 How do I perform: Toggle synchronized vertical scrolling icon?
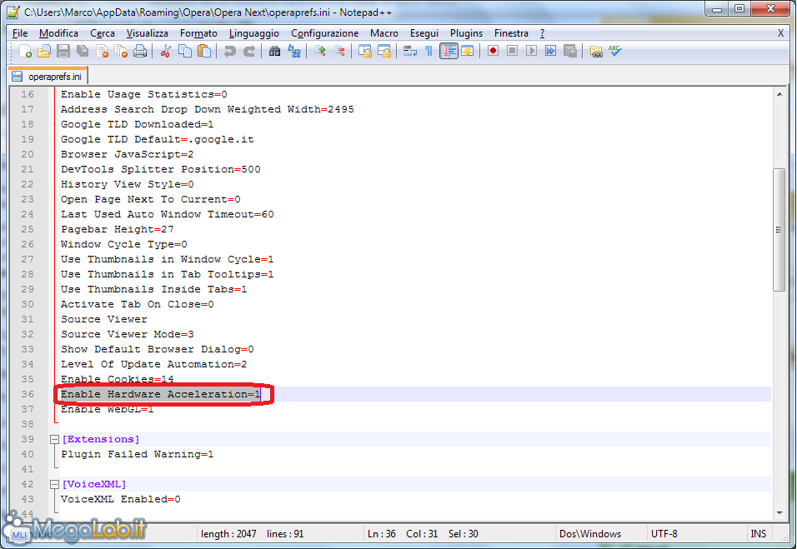(365, 51)
